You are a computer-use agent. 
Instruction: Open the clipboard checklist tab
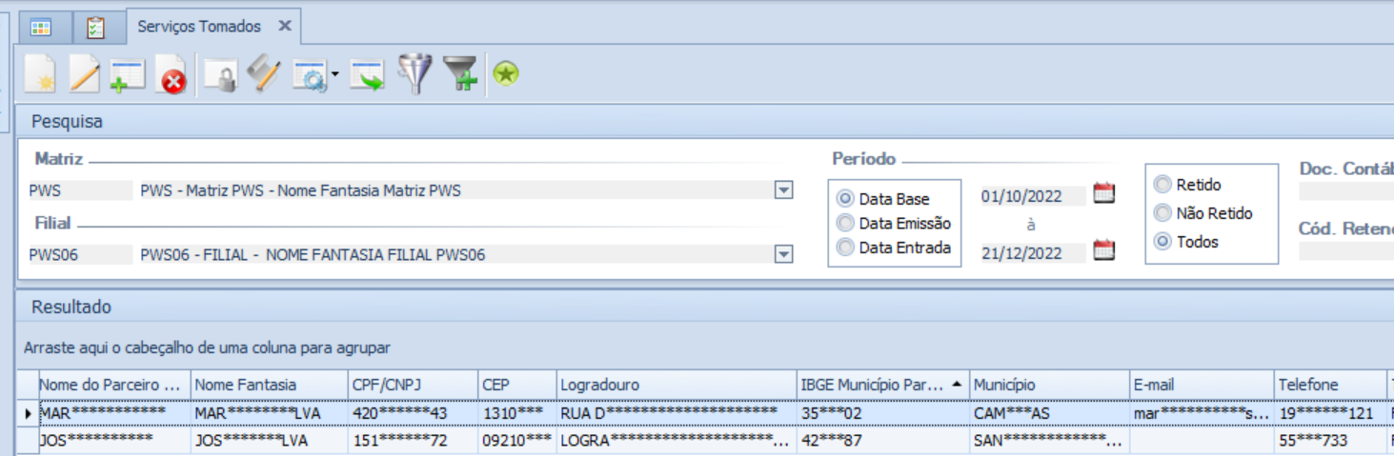(x=95, y=27)
